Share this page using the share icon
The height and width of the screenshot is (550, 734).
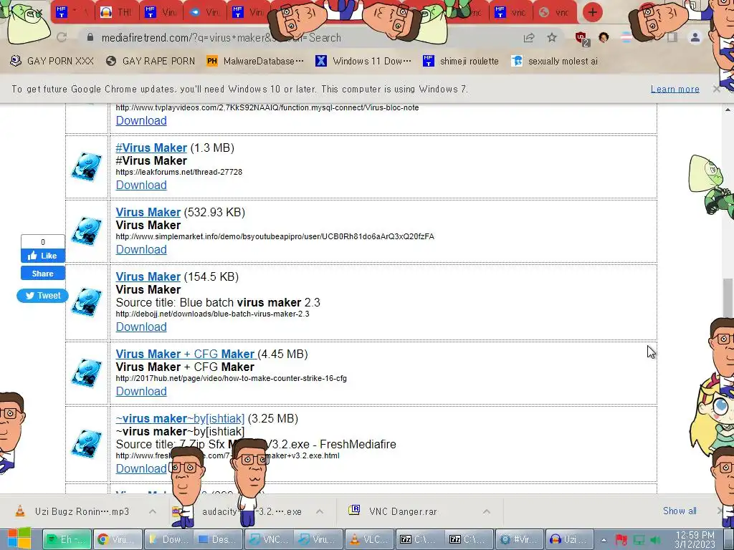[x=529, y=38]
